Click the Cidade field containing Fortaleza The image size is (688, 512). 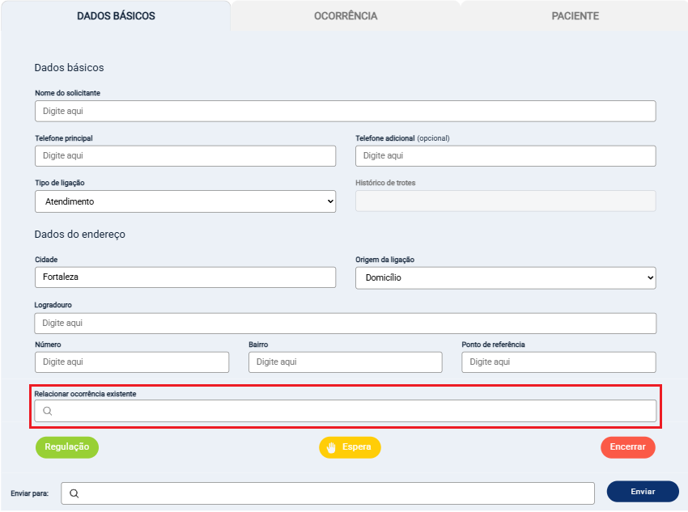(185, 277)
